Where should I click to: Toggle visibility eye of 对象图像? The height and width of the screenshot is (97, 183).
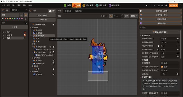pos(54,74)
